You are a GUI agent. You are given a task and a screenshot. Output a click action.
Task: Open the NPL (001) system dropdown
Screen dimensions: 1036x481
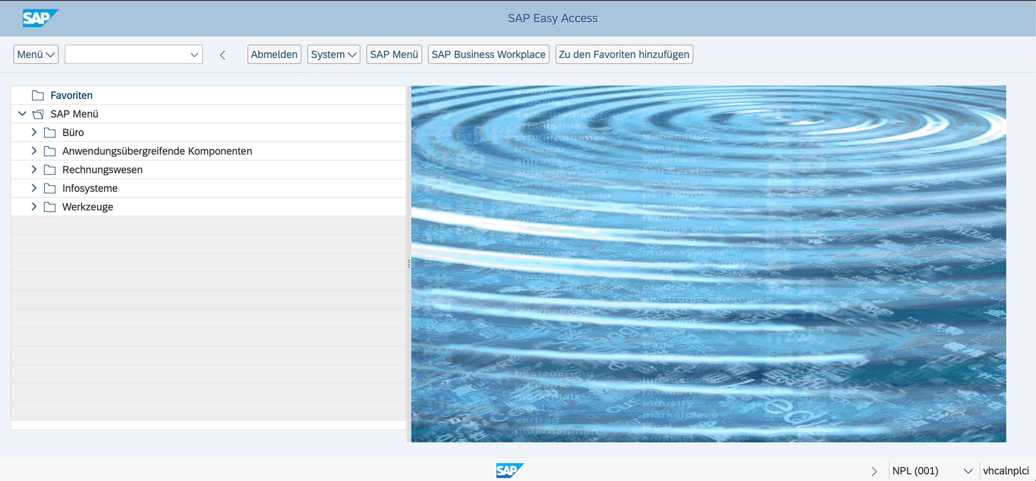(x=968, y=471)
